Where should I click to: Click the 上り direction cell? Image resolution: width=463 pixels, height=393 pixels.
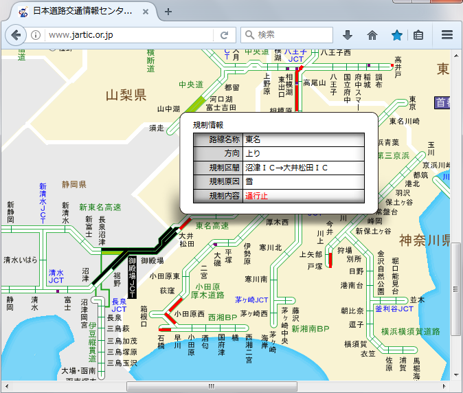[x=304, y=153]
